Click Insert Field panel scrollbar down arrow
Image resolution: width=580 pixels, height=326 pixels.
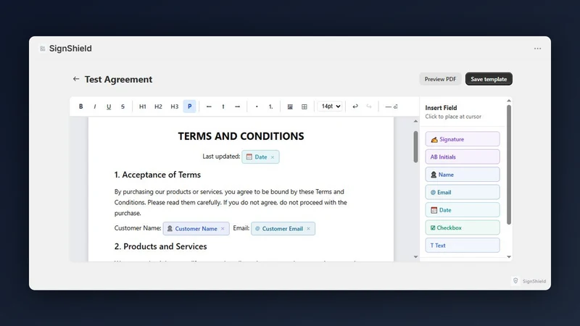pos(509,256)
